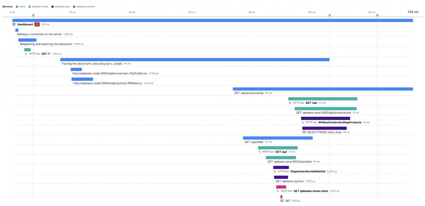Click the globe icon beside /dashboard
Screen dimensions: 425x206
coord(14,24)
